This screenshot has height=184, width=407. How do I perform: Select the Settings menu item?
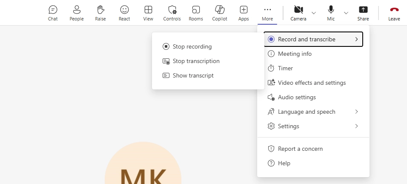pyautogui.click(x=313, y=126)
